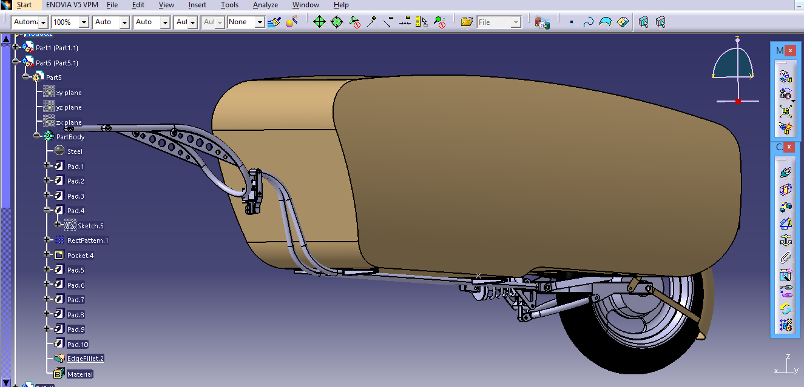Screen dimensions: 804x387
Task: Collapse the Pad.4 node
Action: [x=47, y=210]
